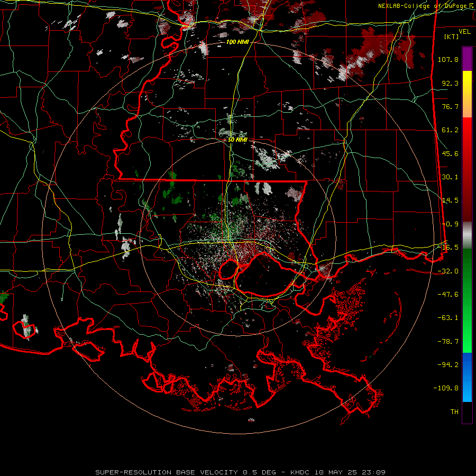Click the VEL legend title

(x=464, y=32)
